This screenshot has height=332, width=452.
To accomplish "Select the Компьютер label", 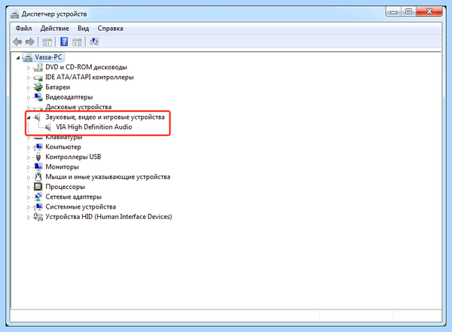I will tap(63, 147).
